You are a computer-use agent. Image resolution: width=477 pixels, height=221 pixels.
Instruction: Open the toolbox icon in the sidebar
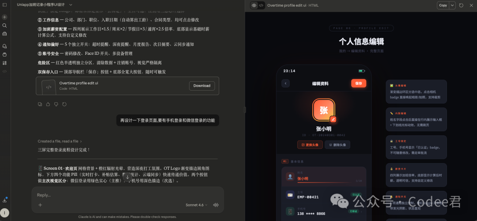coord(4,34)
